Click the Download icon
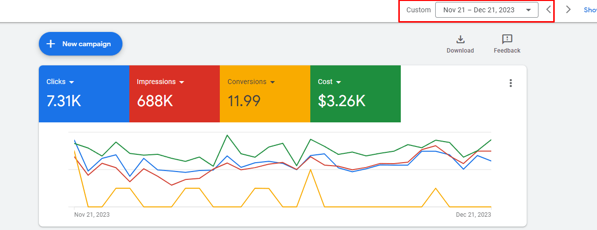Image resolution: width=597 pixels, height=230 pixels. (460, 40)
